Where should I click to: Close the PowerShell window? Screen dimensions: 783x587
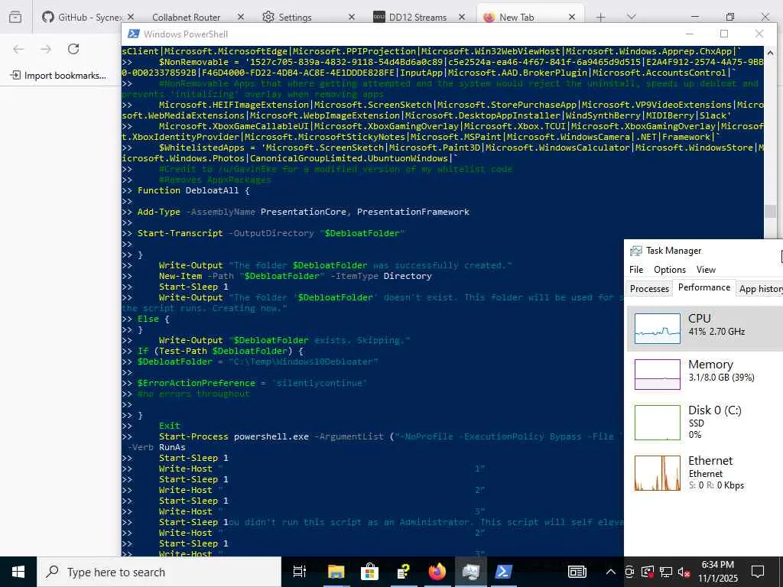click(759, 34)
